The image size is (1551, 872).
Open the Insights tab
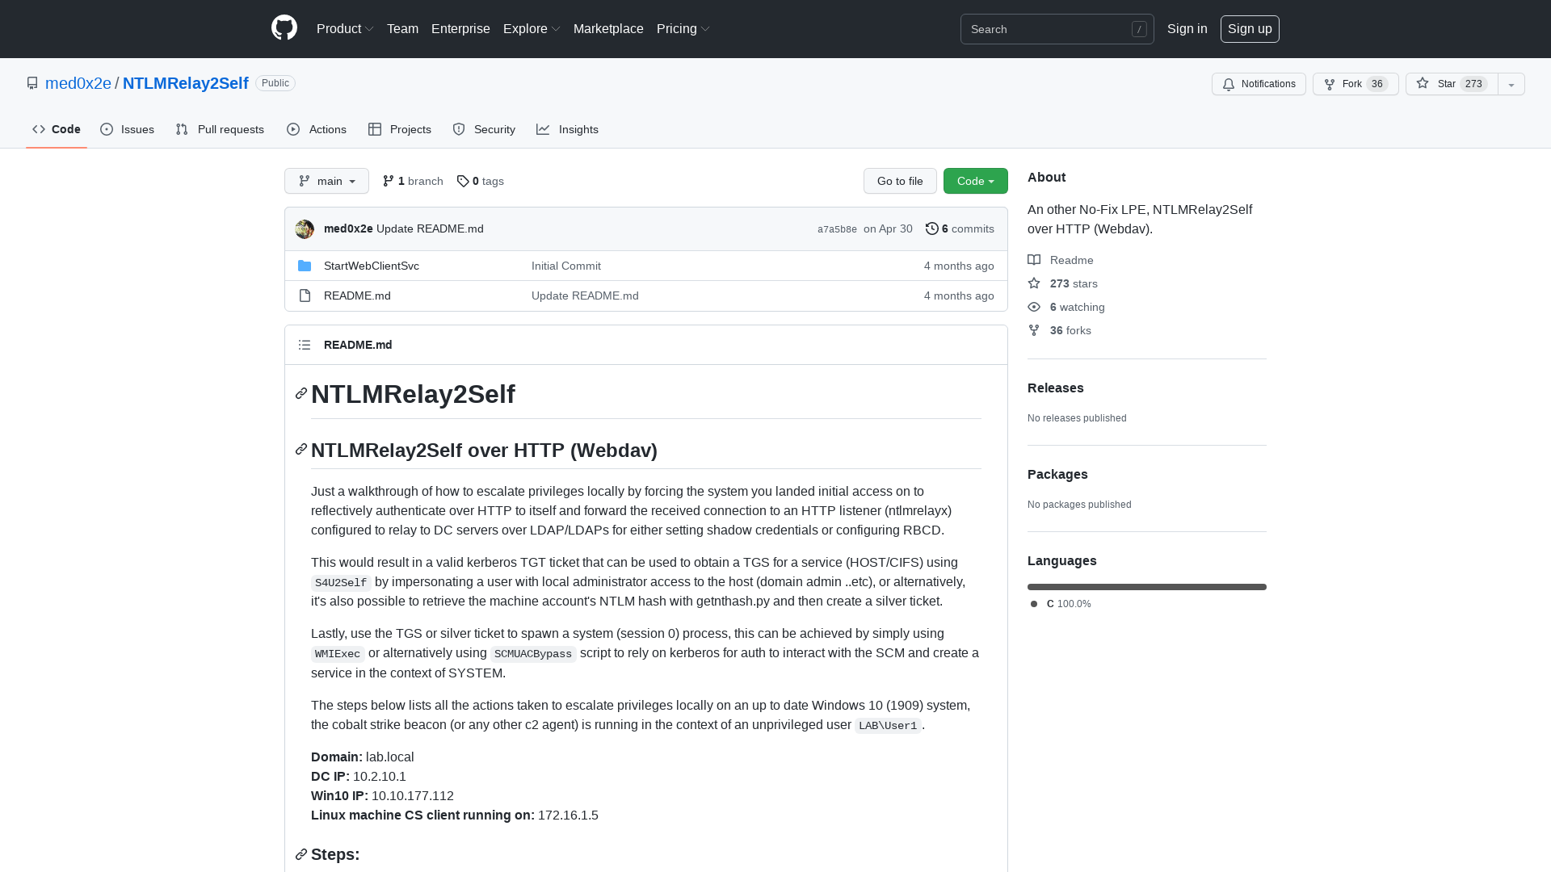coord(567,129)
